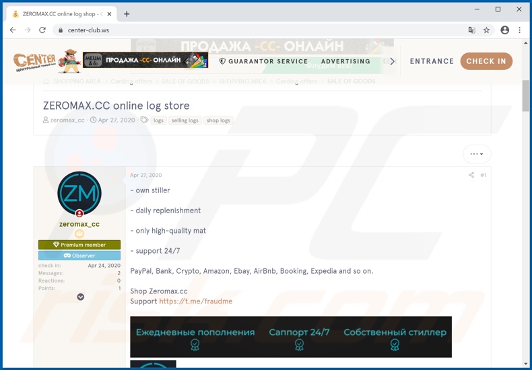This screenshot has height=370, width=532.
Task: Reload the page with refresh icon
Action: [42, 30]
